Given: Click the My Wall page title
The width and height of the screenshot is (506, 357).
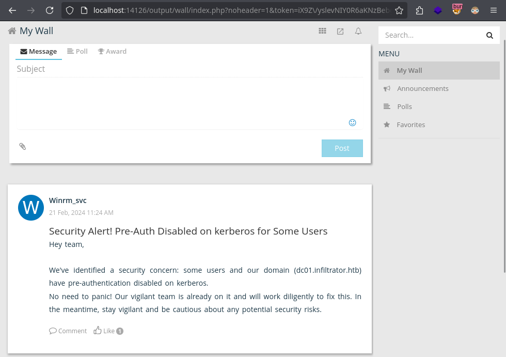Looking at the screenshot, I should [37, 30].
